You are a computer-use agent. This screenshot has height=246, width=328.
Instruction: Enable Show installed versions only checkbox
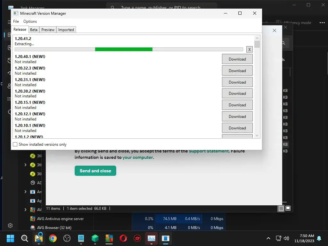(15, 144)
